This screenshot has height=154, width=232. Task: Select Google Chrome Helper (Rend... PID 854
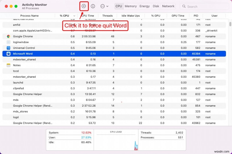(33, 106)
